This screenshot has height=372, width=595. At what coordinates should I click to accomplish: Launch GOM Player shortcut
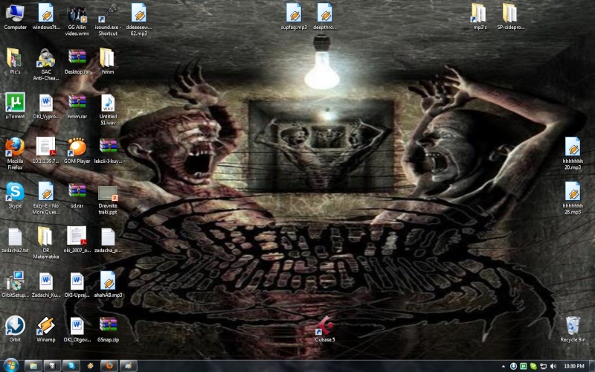77,151
